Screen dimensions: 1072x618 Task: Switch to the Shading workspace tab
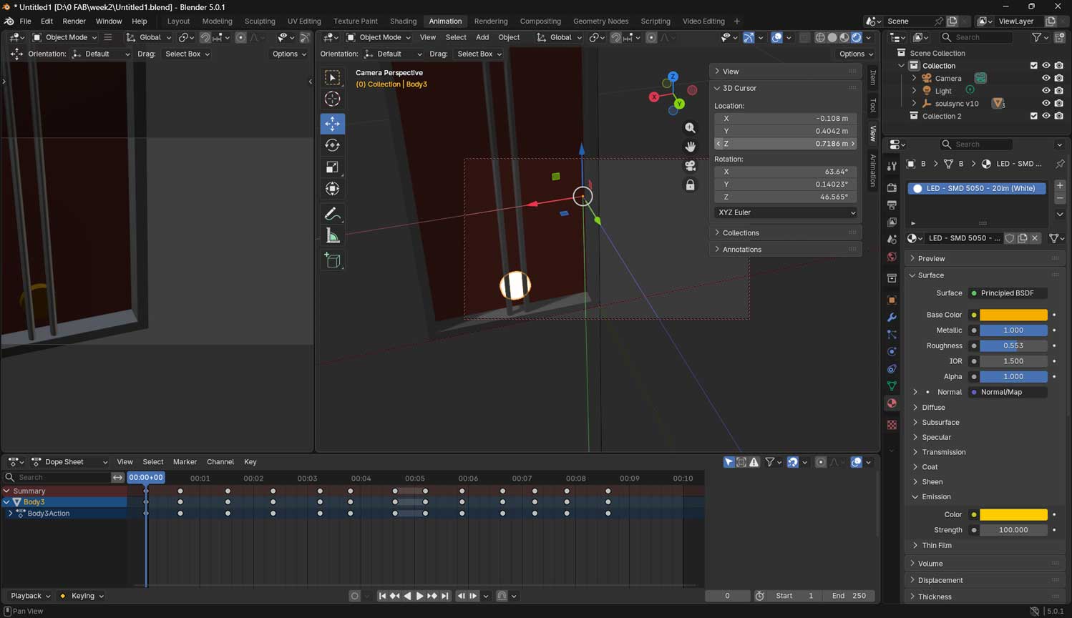[403, 21]
